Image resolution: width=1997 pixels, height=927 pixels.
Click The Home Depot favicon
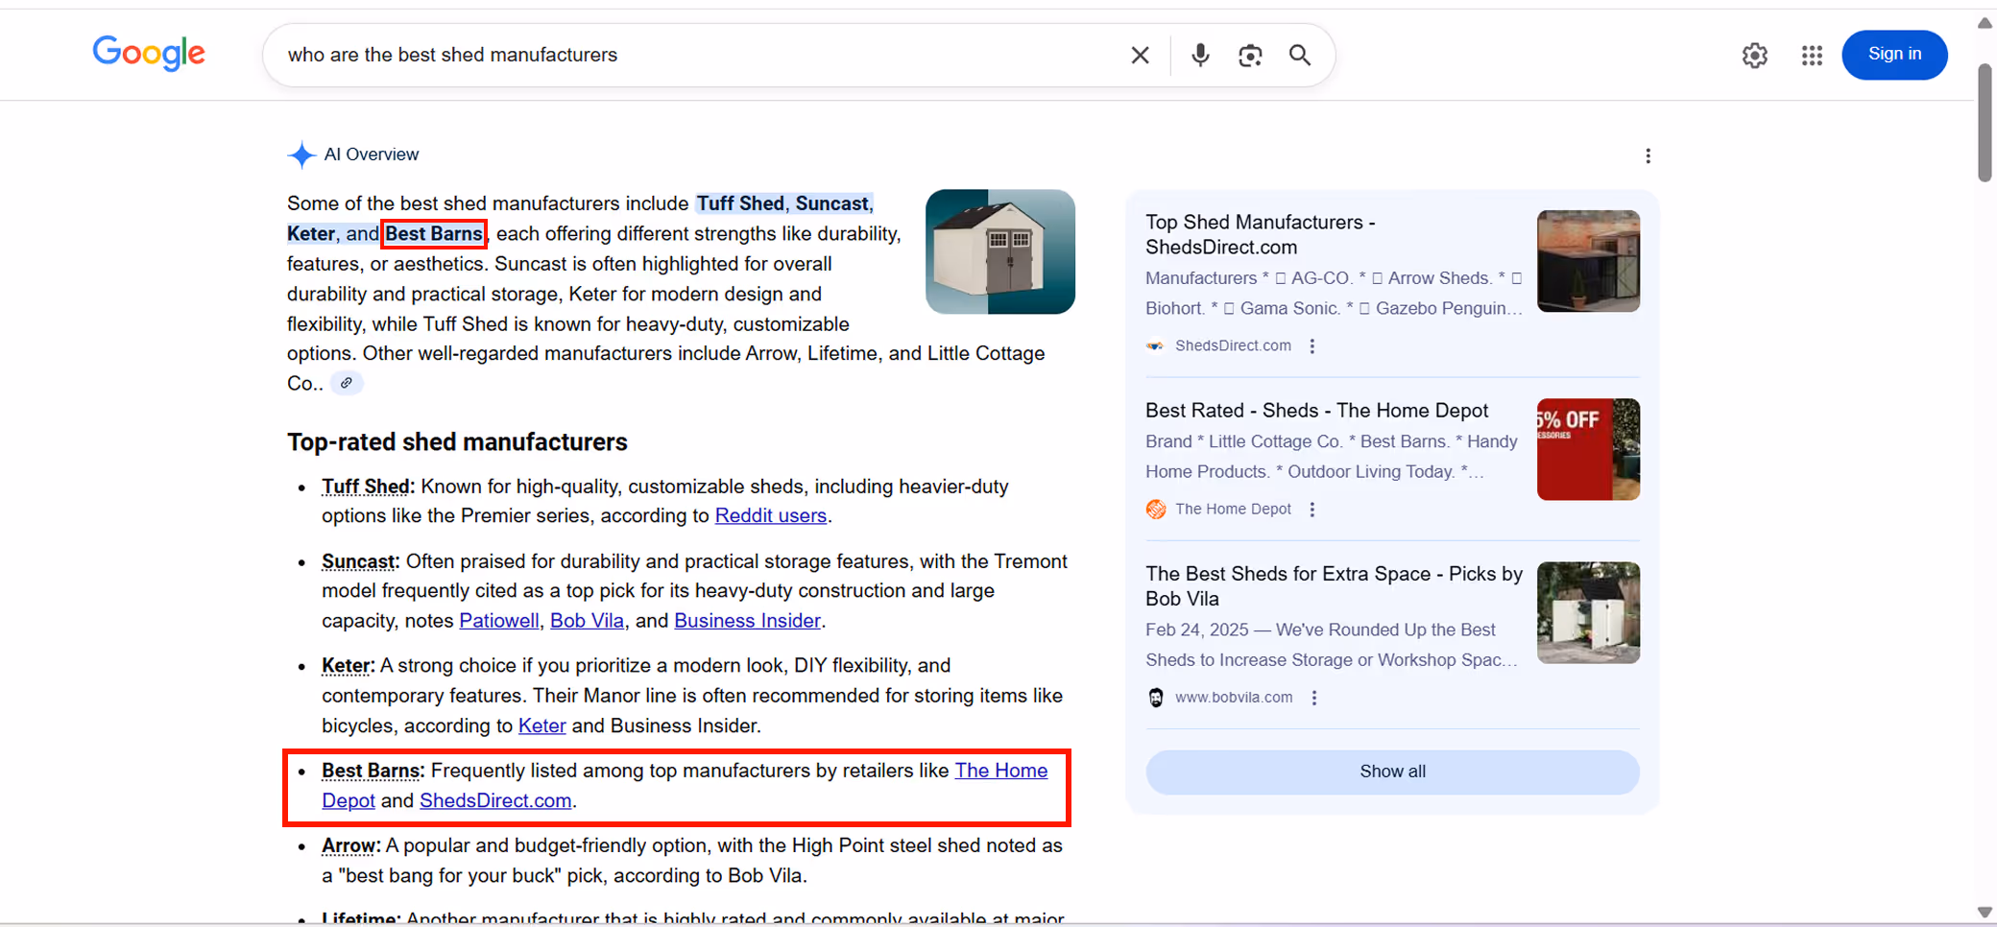[1155, 509]
